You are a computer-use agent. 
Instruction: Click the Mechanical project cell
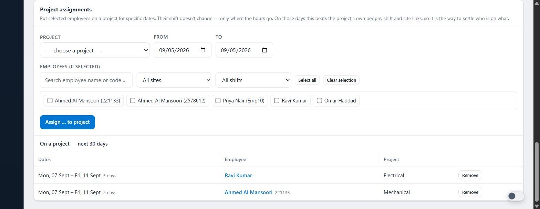pos(397,192)
